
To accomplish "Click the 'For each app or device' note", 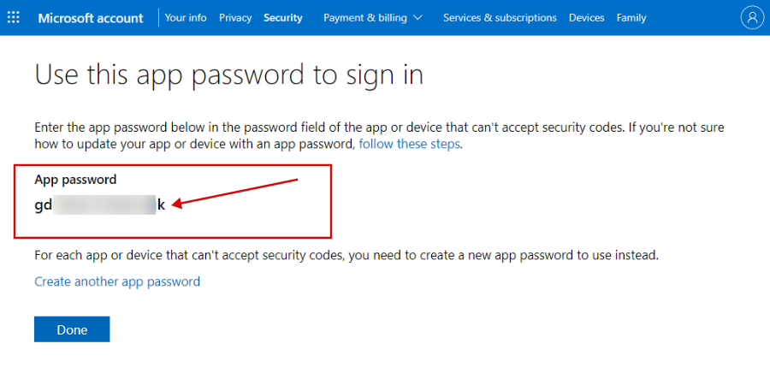I will pyautogui.click(x=346, y=255).
